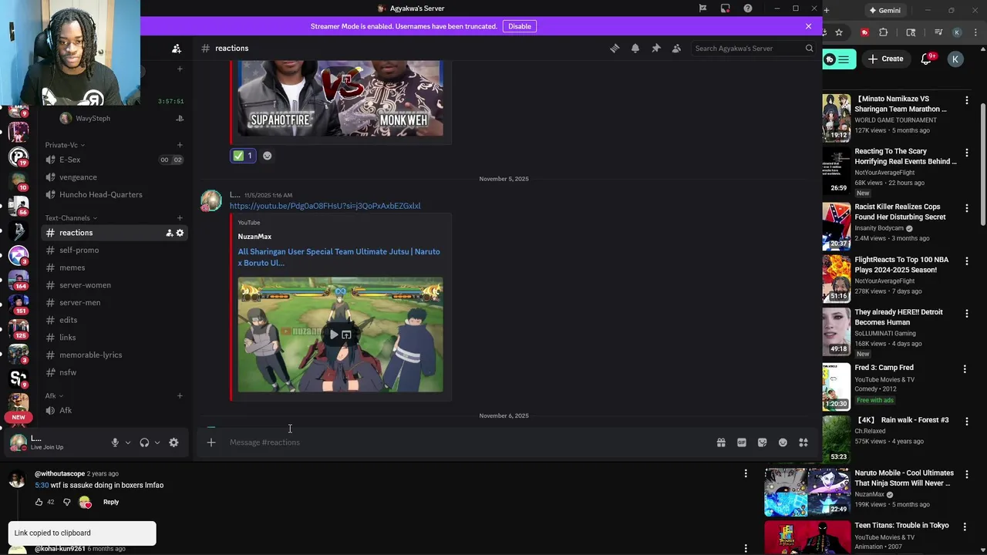
Task: Click NuzanMax author name in embed
Action: 254,237
